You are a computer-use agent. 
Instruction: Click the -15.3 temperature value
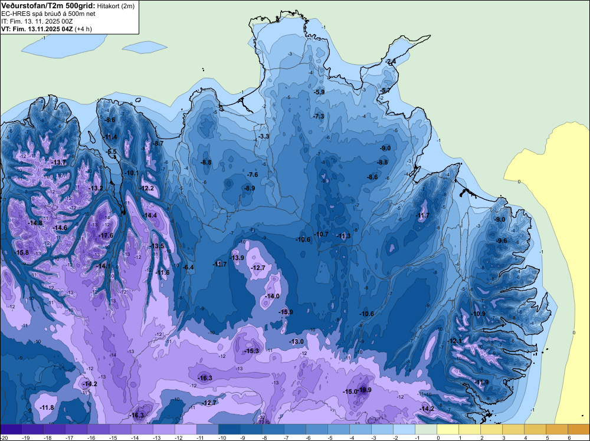pos(252,351)
